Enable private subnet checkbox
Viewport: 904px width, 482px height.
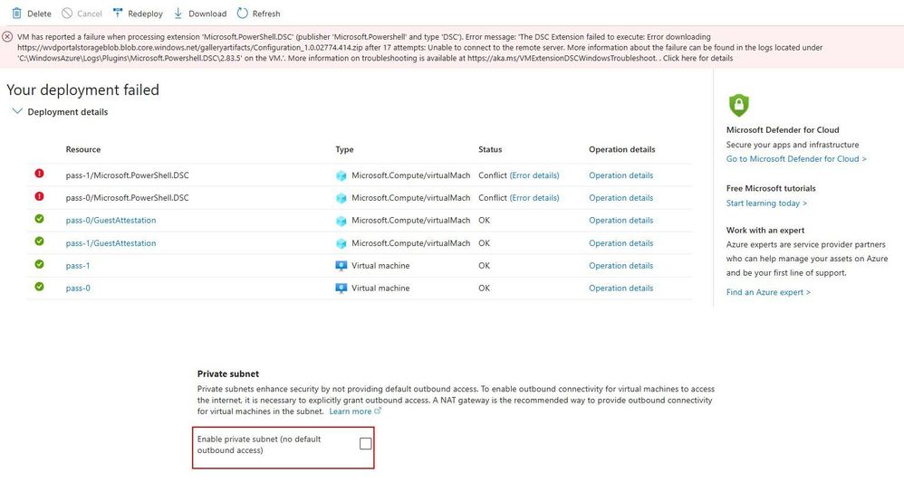click(x=366, y=443)
